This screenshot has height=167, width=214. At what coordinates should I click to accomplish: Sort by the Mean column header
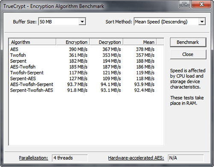tap(140, 42)
